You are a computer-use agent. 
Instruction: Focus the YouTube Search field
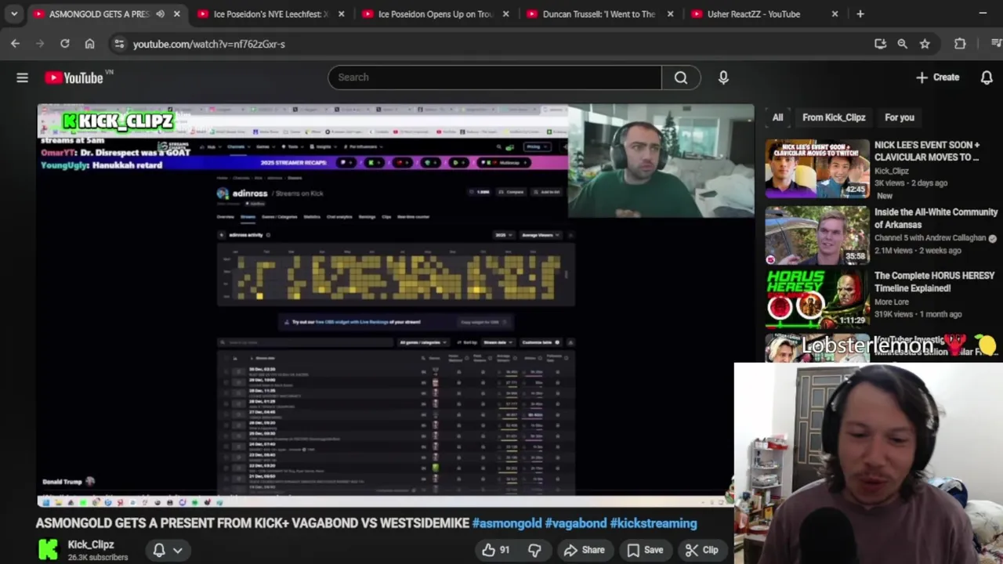[x=494, y=78]
